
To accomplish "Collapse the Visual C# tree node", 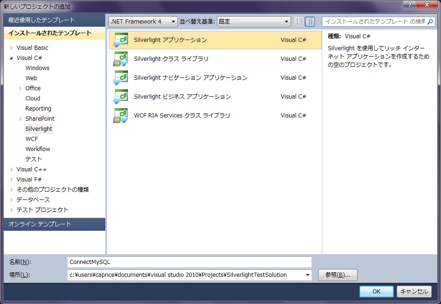I will point(12,58).
